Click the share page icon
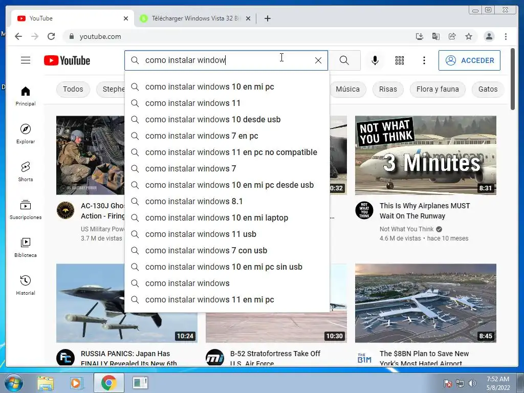 tap(452, 36)
